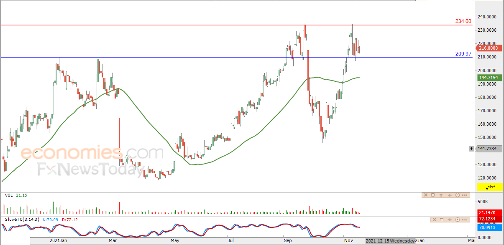Click the 2021-12-15 Wednesday date marker

(390, 241)
